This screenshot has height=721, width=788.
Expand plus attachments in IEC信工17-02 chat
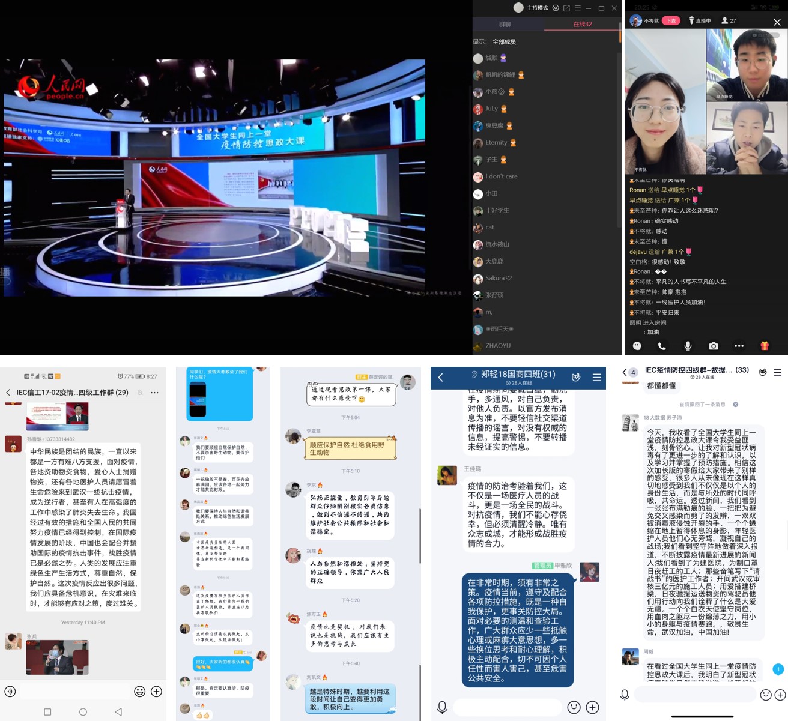coord(156,692)
